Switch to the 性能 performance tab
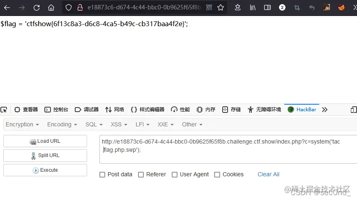This screenshot has width=357, height=200. pyautogui.click(x=180, y=110)
